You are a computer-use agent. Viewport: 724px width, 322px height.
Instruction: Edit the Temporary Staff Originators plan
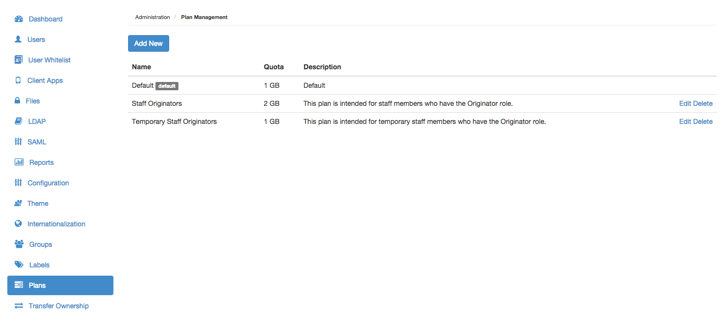(x=685, y=121)
